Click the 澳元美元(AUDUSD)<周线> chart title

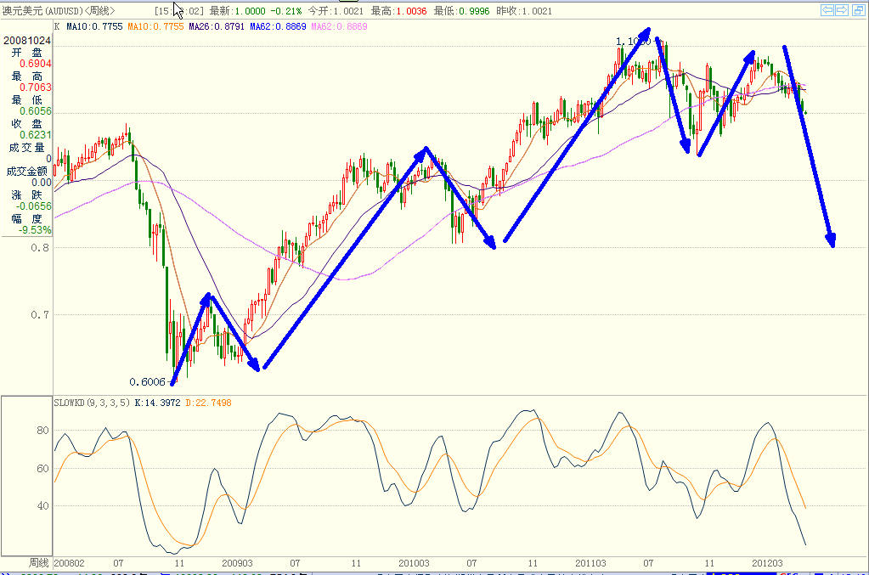pyautogui.click(x=59, y=11)
